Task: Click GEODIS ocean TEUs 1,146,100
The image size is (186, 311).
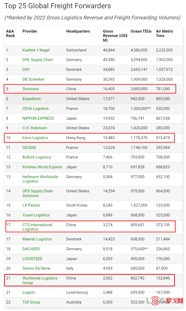Action: (x=139, y=148)
